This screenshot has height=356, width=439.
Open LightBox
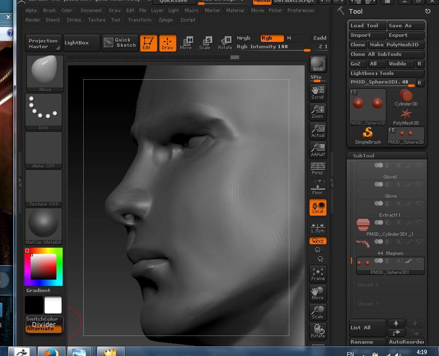[x=81, y=43]
